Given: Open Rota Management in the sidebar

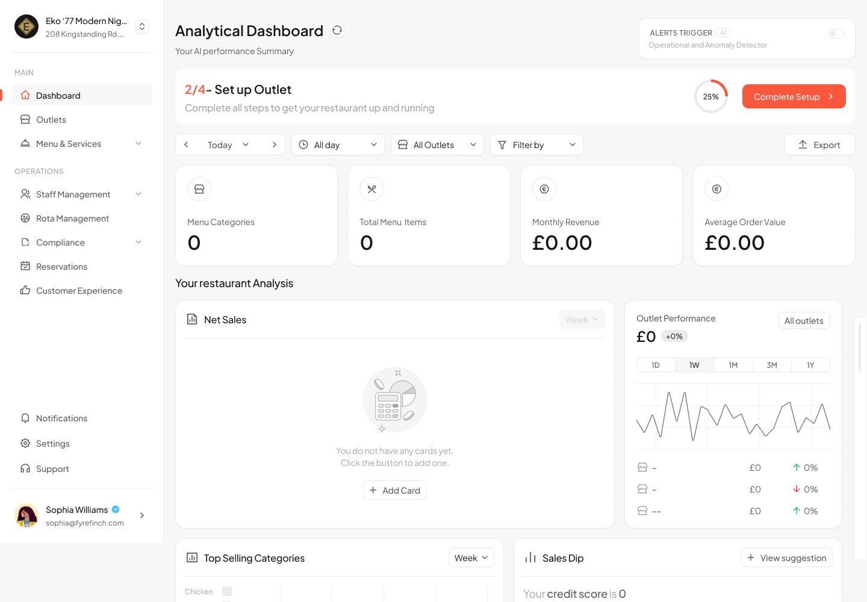Looking at the screenshot, I should (x=82, y=218).
